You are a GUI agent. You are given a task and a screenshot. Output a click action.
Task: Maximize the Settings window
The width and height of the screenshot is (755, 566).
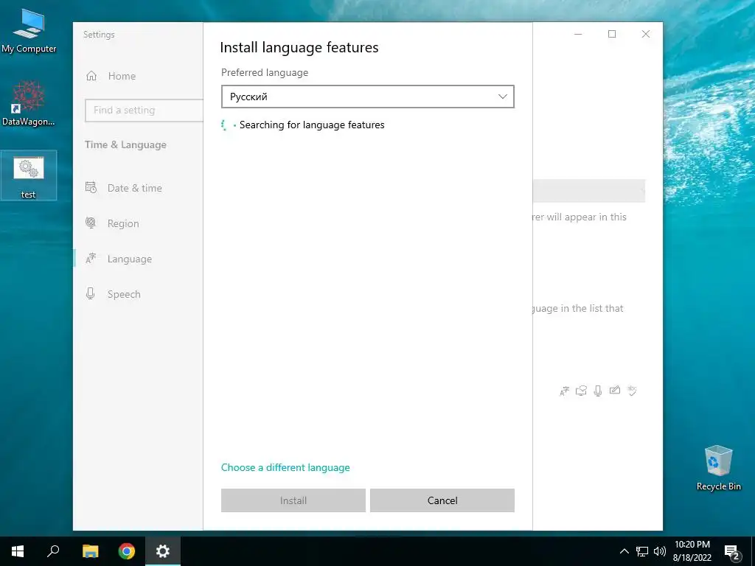coord(611,34)
